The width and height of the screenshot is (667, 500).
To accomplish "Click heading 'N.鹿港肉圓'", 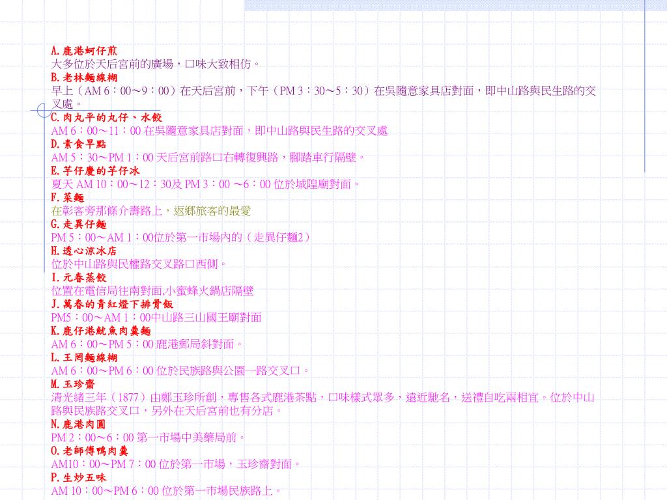I will [x=78, y=424].
